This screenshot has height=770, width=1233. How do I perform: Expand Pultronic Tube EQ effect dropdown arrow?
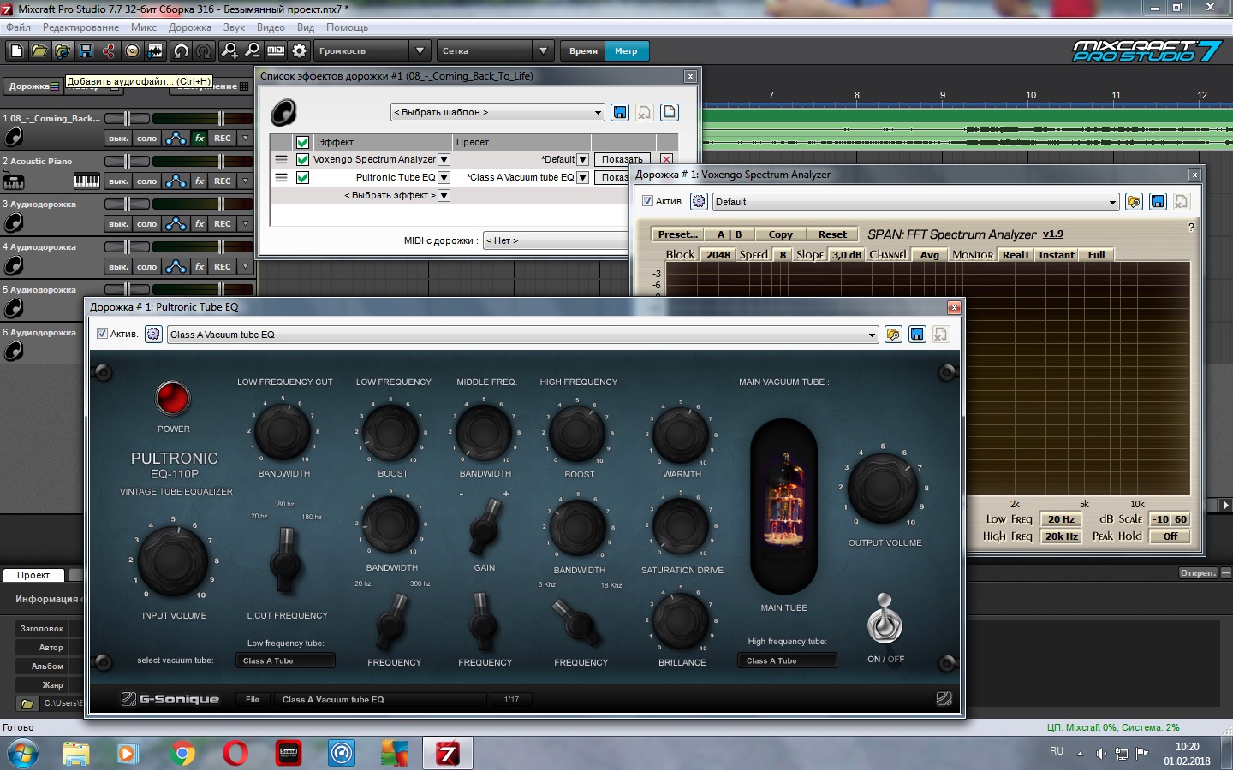pos(444,177)
